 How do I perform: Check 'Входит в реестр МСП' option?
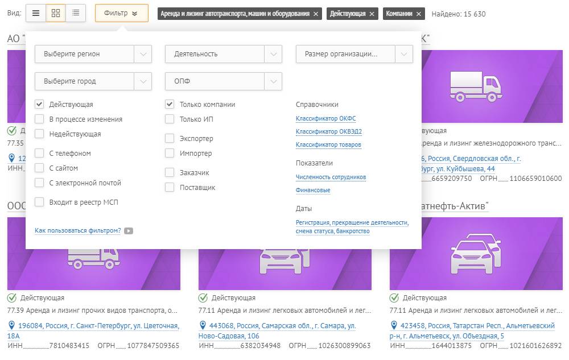(39, 202)
